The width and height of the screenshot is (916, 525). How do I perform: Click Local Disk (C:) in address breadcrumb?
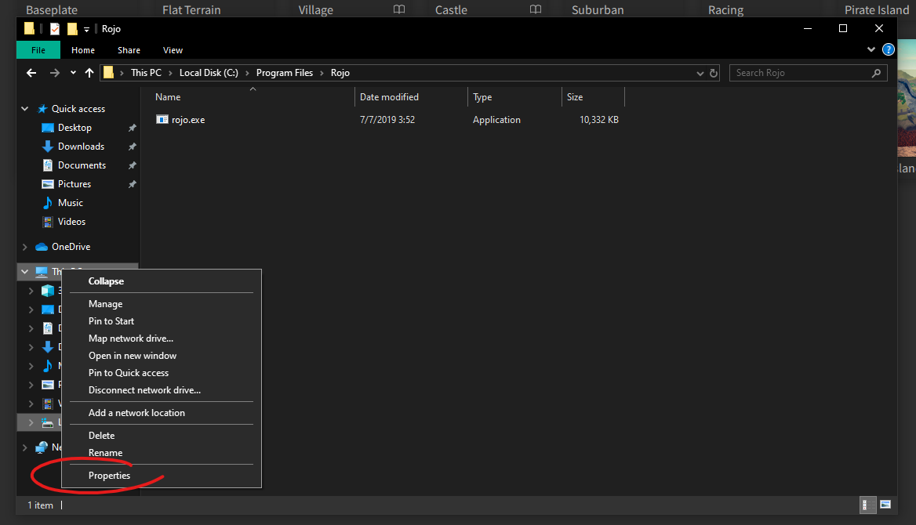click(x=209, y=73)
